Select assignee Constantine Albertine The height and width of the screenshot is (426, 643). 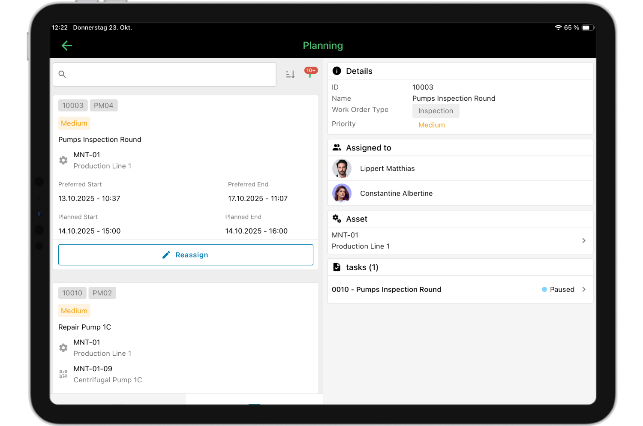tap(396, 193)
